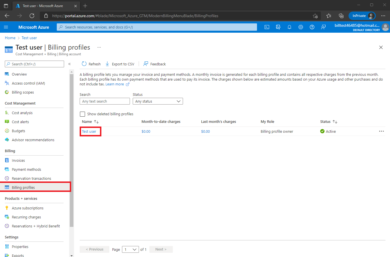Click the top bar feedback icon
Image resolution: width=390 pixels, height=257 pixels.
pyautogui.click(x=323, y=27)
